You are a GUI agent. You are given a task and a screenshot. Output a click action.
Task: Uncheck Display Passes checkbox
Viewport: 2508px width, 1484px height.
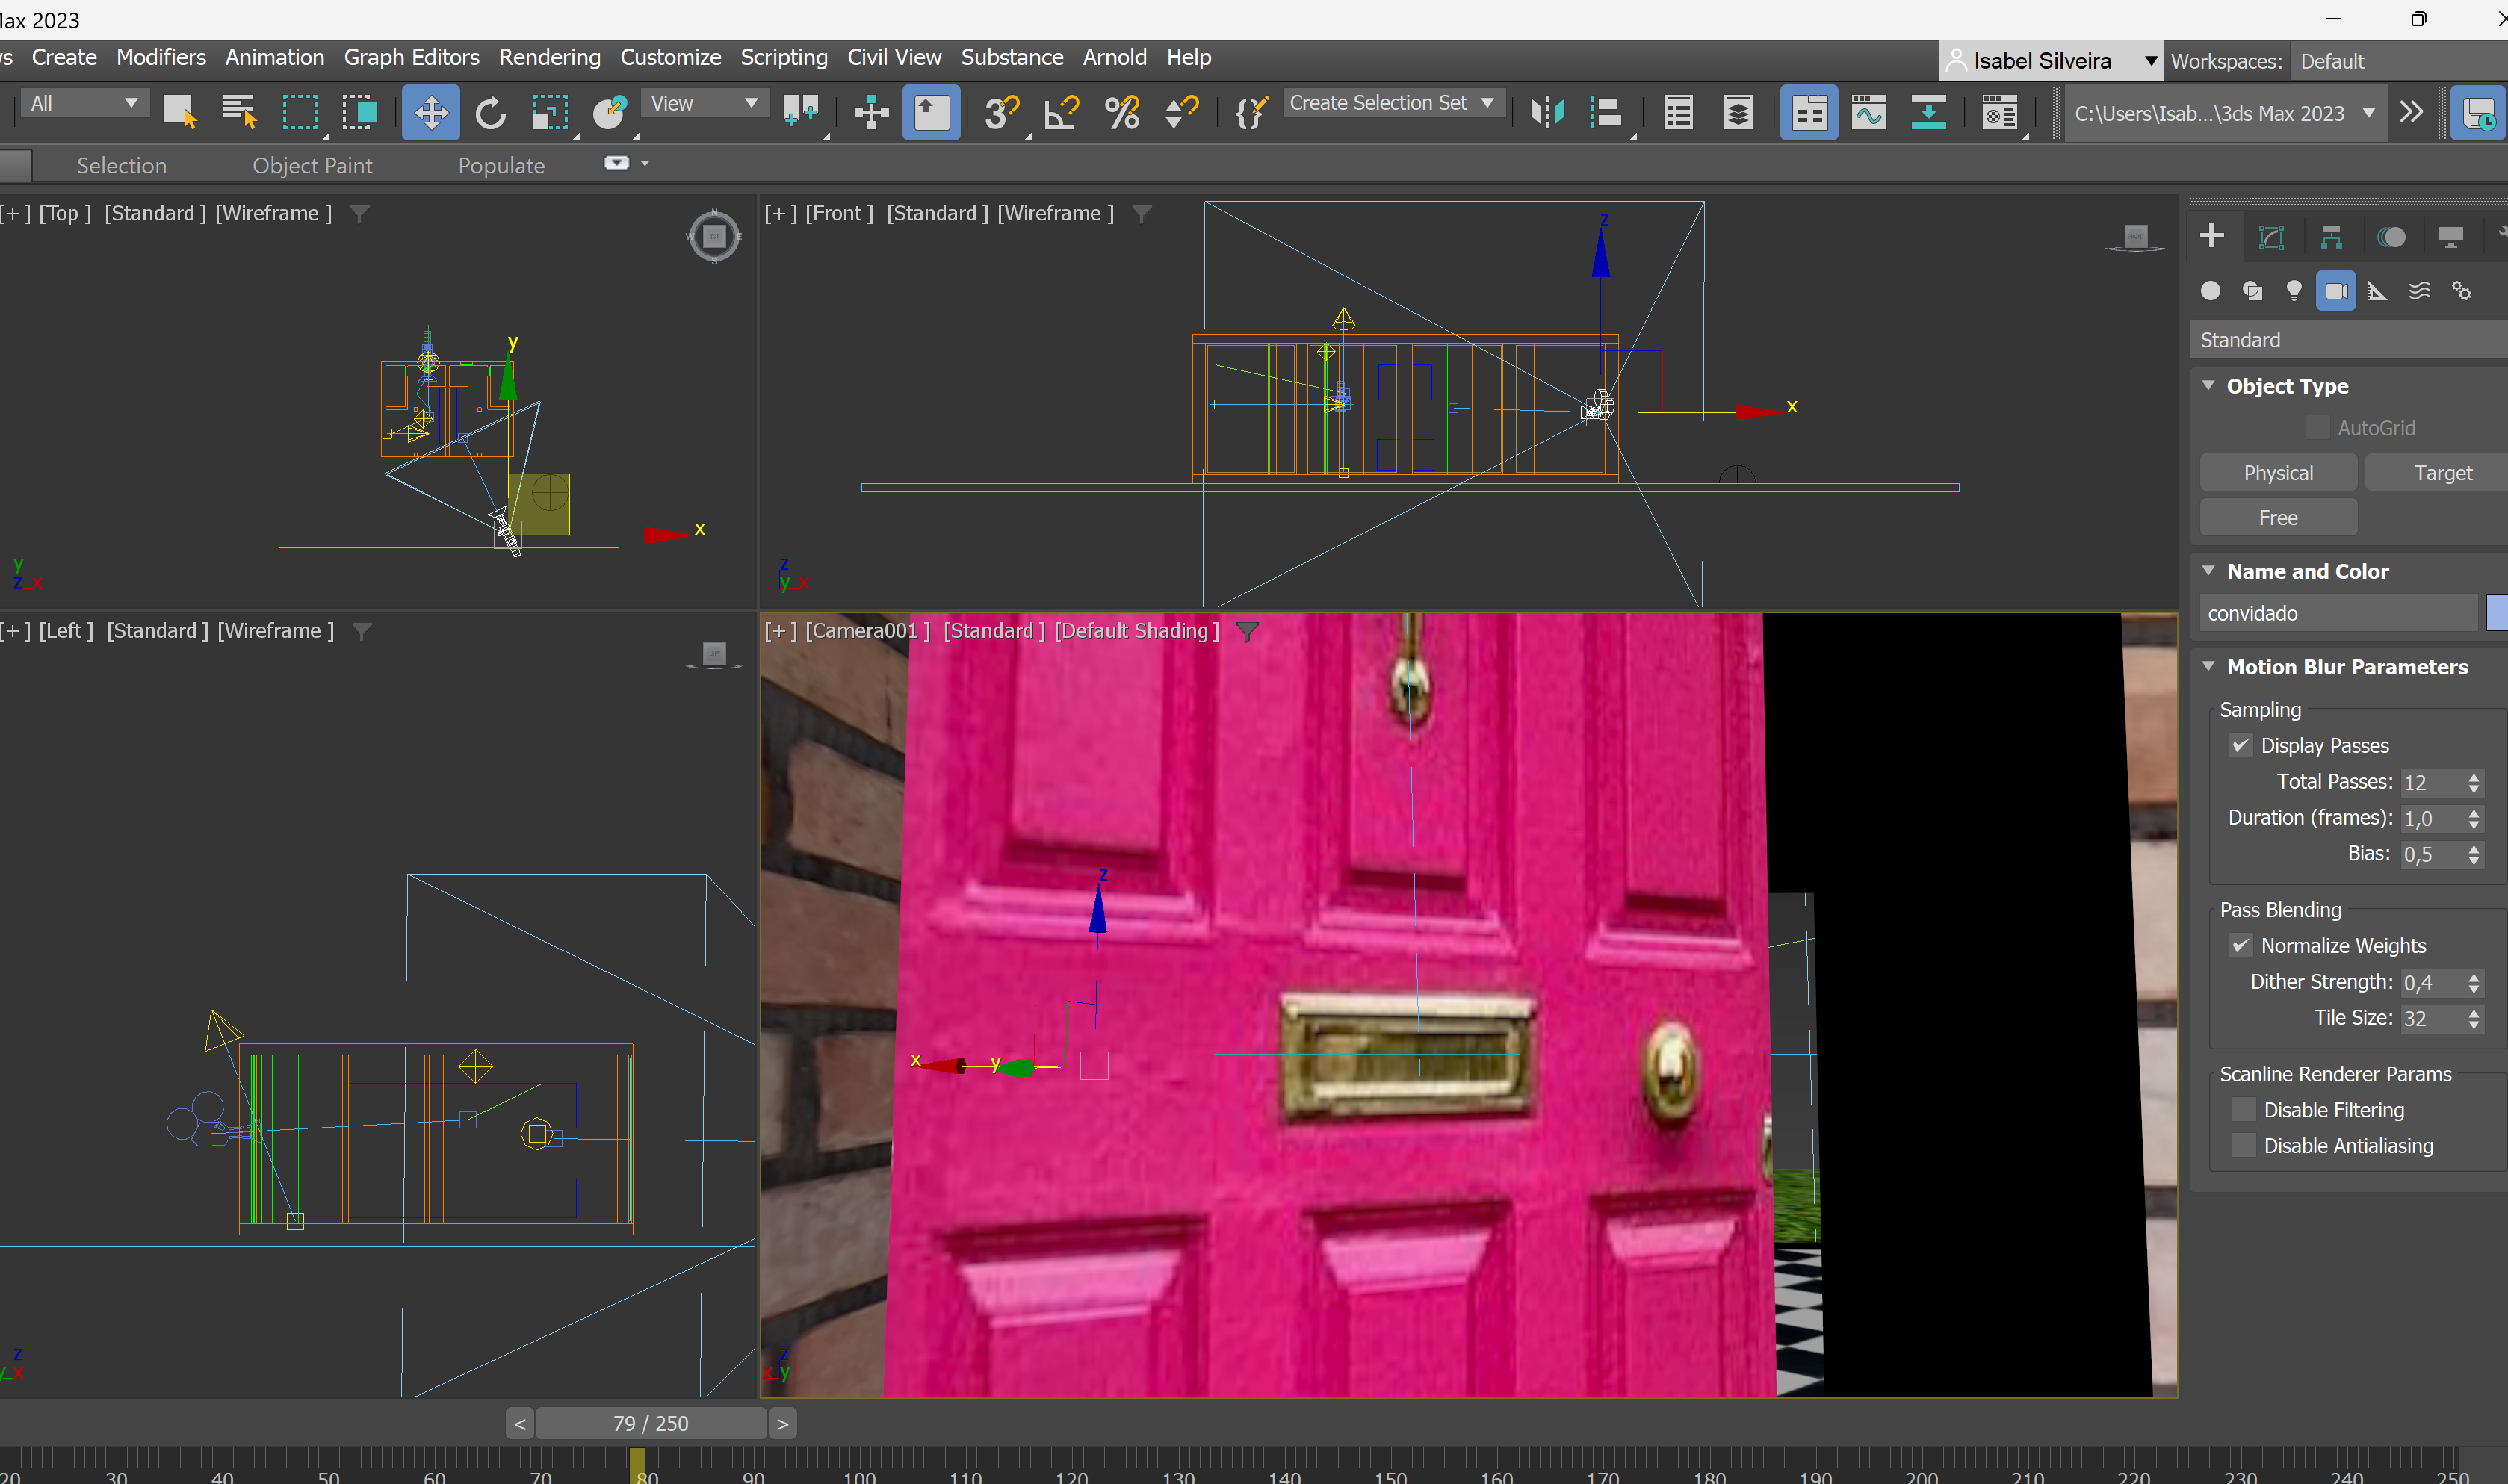(x=2241, y=745)
